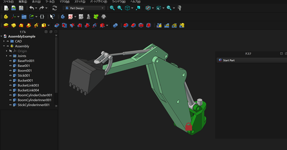
Task: Open the undo history dropdown arrow
Action: pyautogui.click(x=36, y=8)
